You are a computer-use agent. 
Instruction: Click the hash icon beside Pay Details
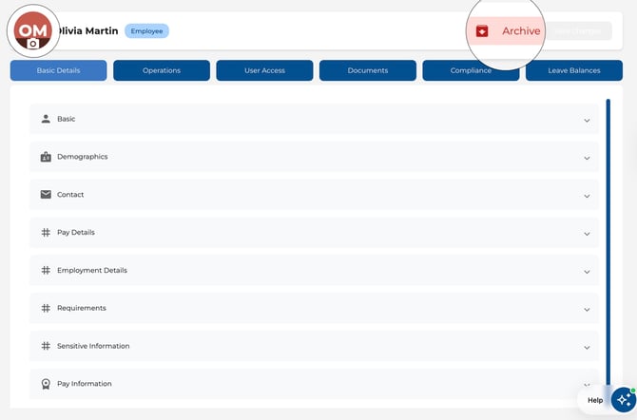(46, 233)
